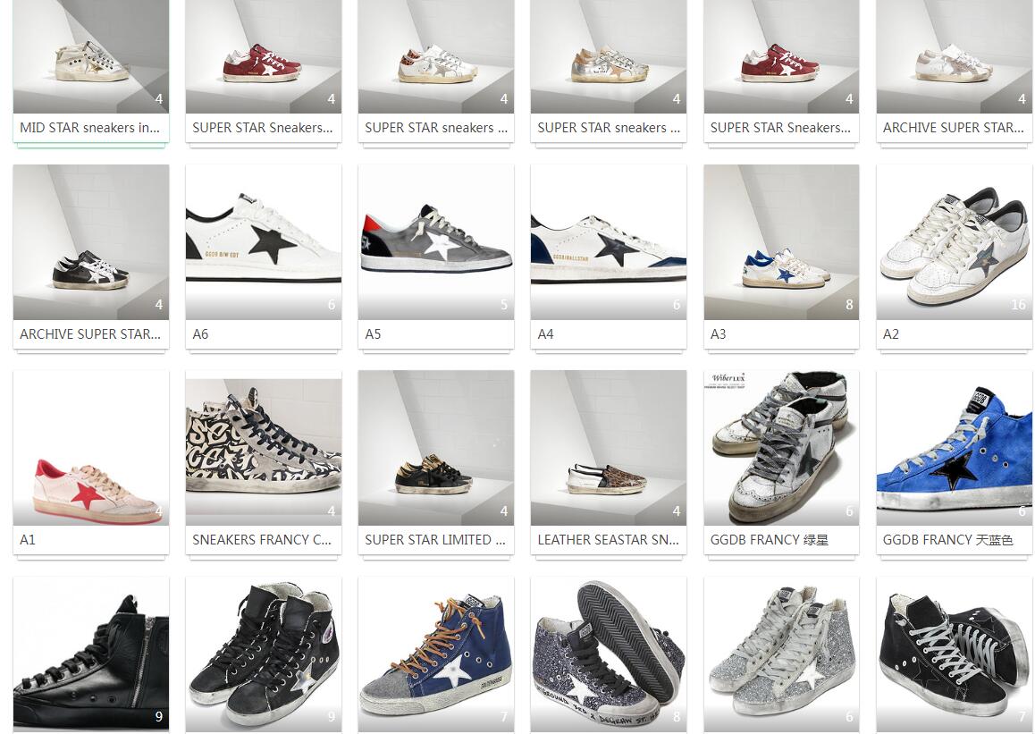Open the dark glitter sneaker showing sole
This screenshot has width=1035, height=734.
pos(609,654)
